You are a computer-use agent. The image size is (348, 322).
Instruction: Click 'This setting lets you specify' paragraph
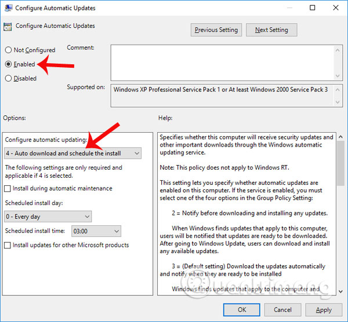[241, 191]
